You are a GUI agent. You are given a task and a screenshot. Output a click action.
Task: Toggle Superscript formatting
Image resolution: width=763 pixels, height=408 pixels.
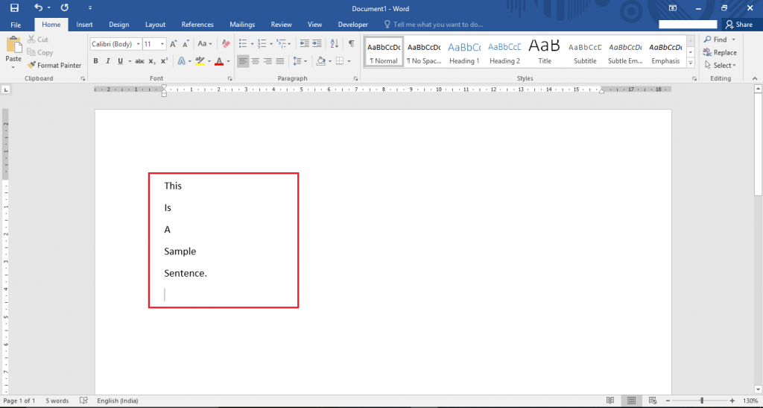[x=164, y=61]
